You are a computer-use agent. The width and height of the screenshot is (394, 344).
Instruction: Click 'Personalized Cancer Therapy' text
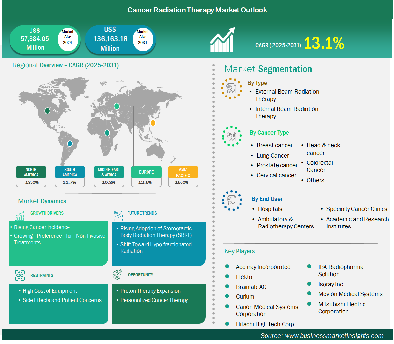154,300
